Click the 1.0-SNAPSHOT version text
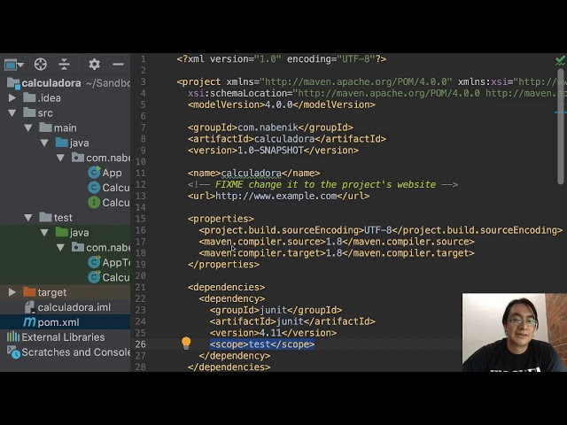Viewport: 567px width, 425px height. coord(270,151)
